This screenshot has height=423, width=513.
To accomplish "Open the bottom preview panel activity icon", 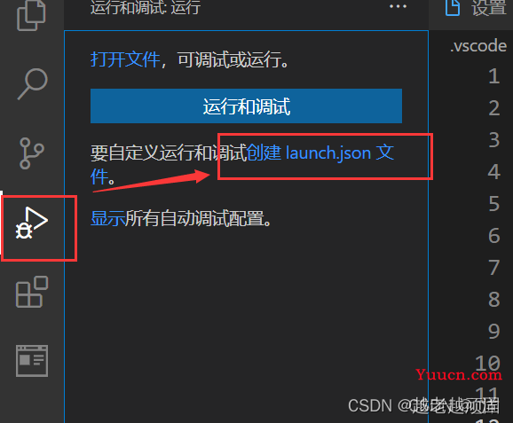I will pyautogui.click(x=32, y=361).
